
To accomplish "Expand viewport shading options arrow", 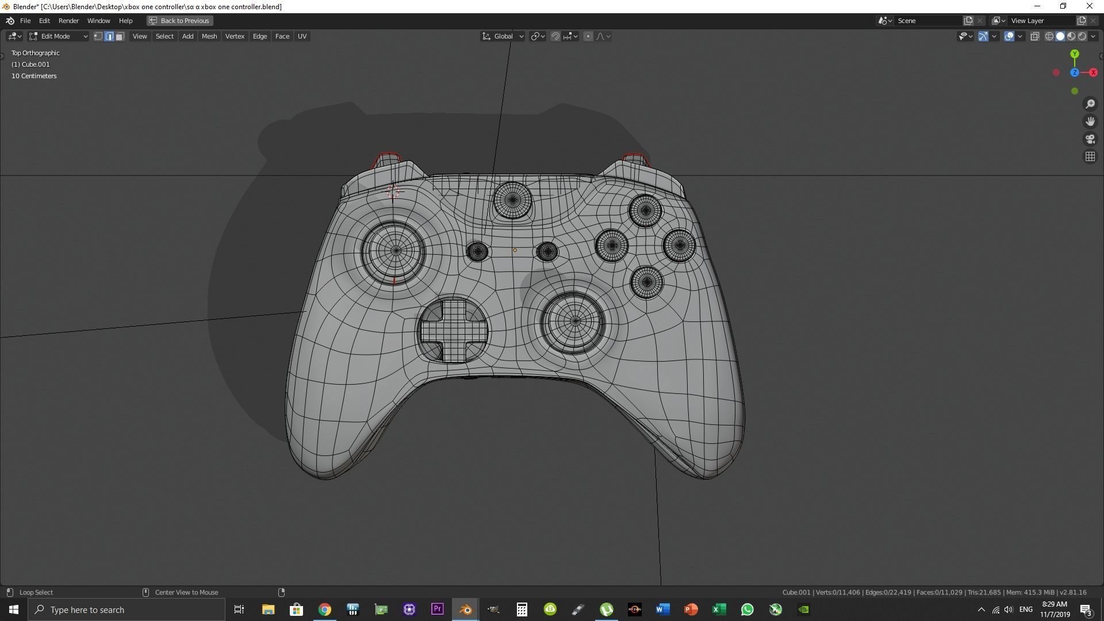I will pyautogui.click(x=1094, y=36).
